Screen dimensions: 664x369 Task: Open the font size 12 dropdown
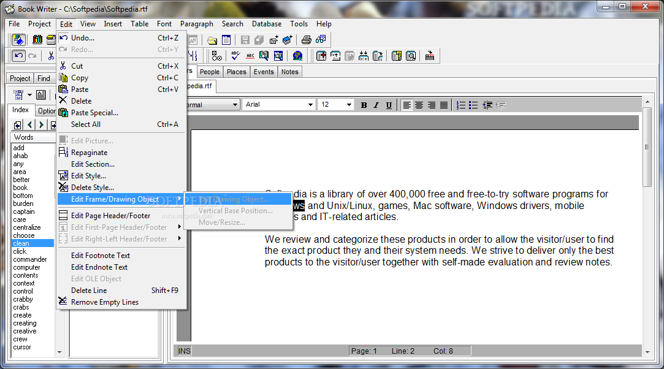pos(349,105)
